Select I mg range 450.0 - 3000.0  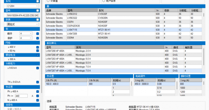coord(145,84)
